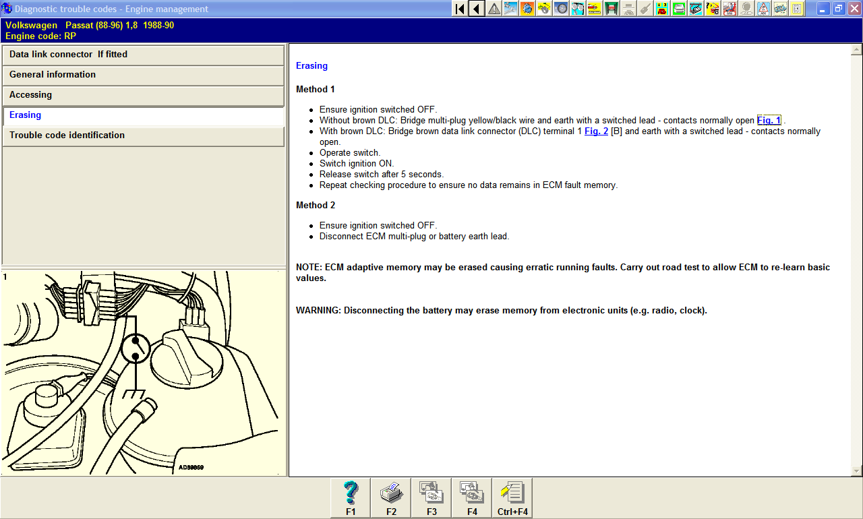Open F1 help question mark button
Image resolution: width=863 pixels, height=519 pixels.
coord(351,498)
